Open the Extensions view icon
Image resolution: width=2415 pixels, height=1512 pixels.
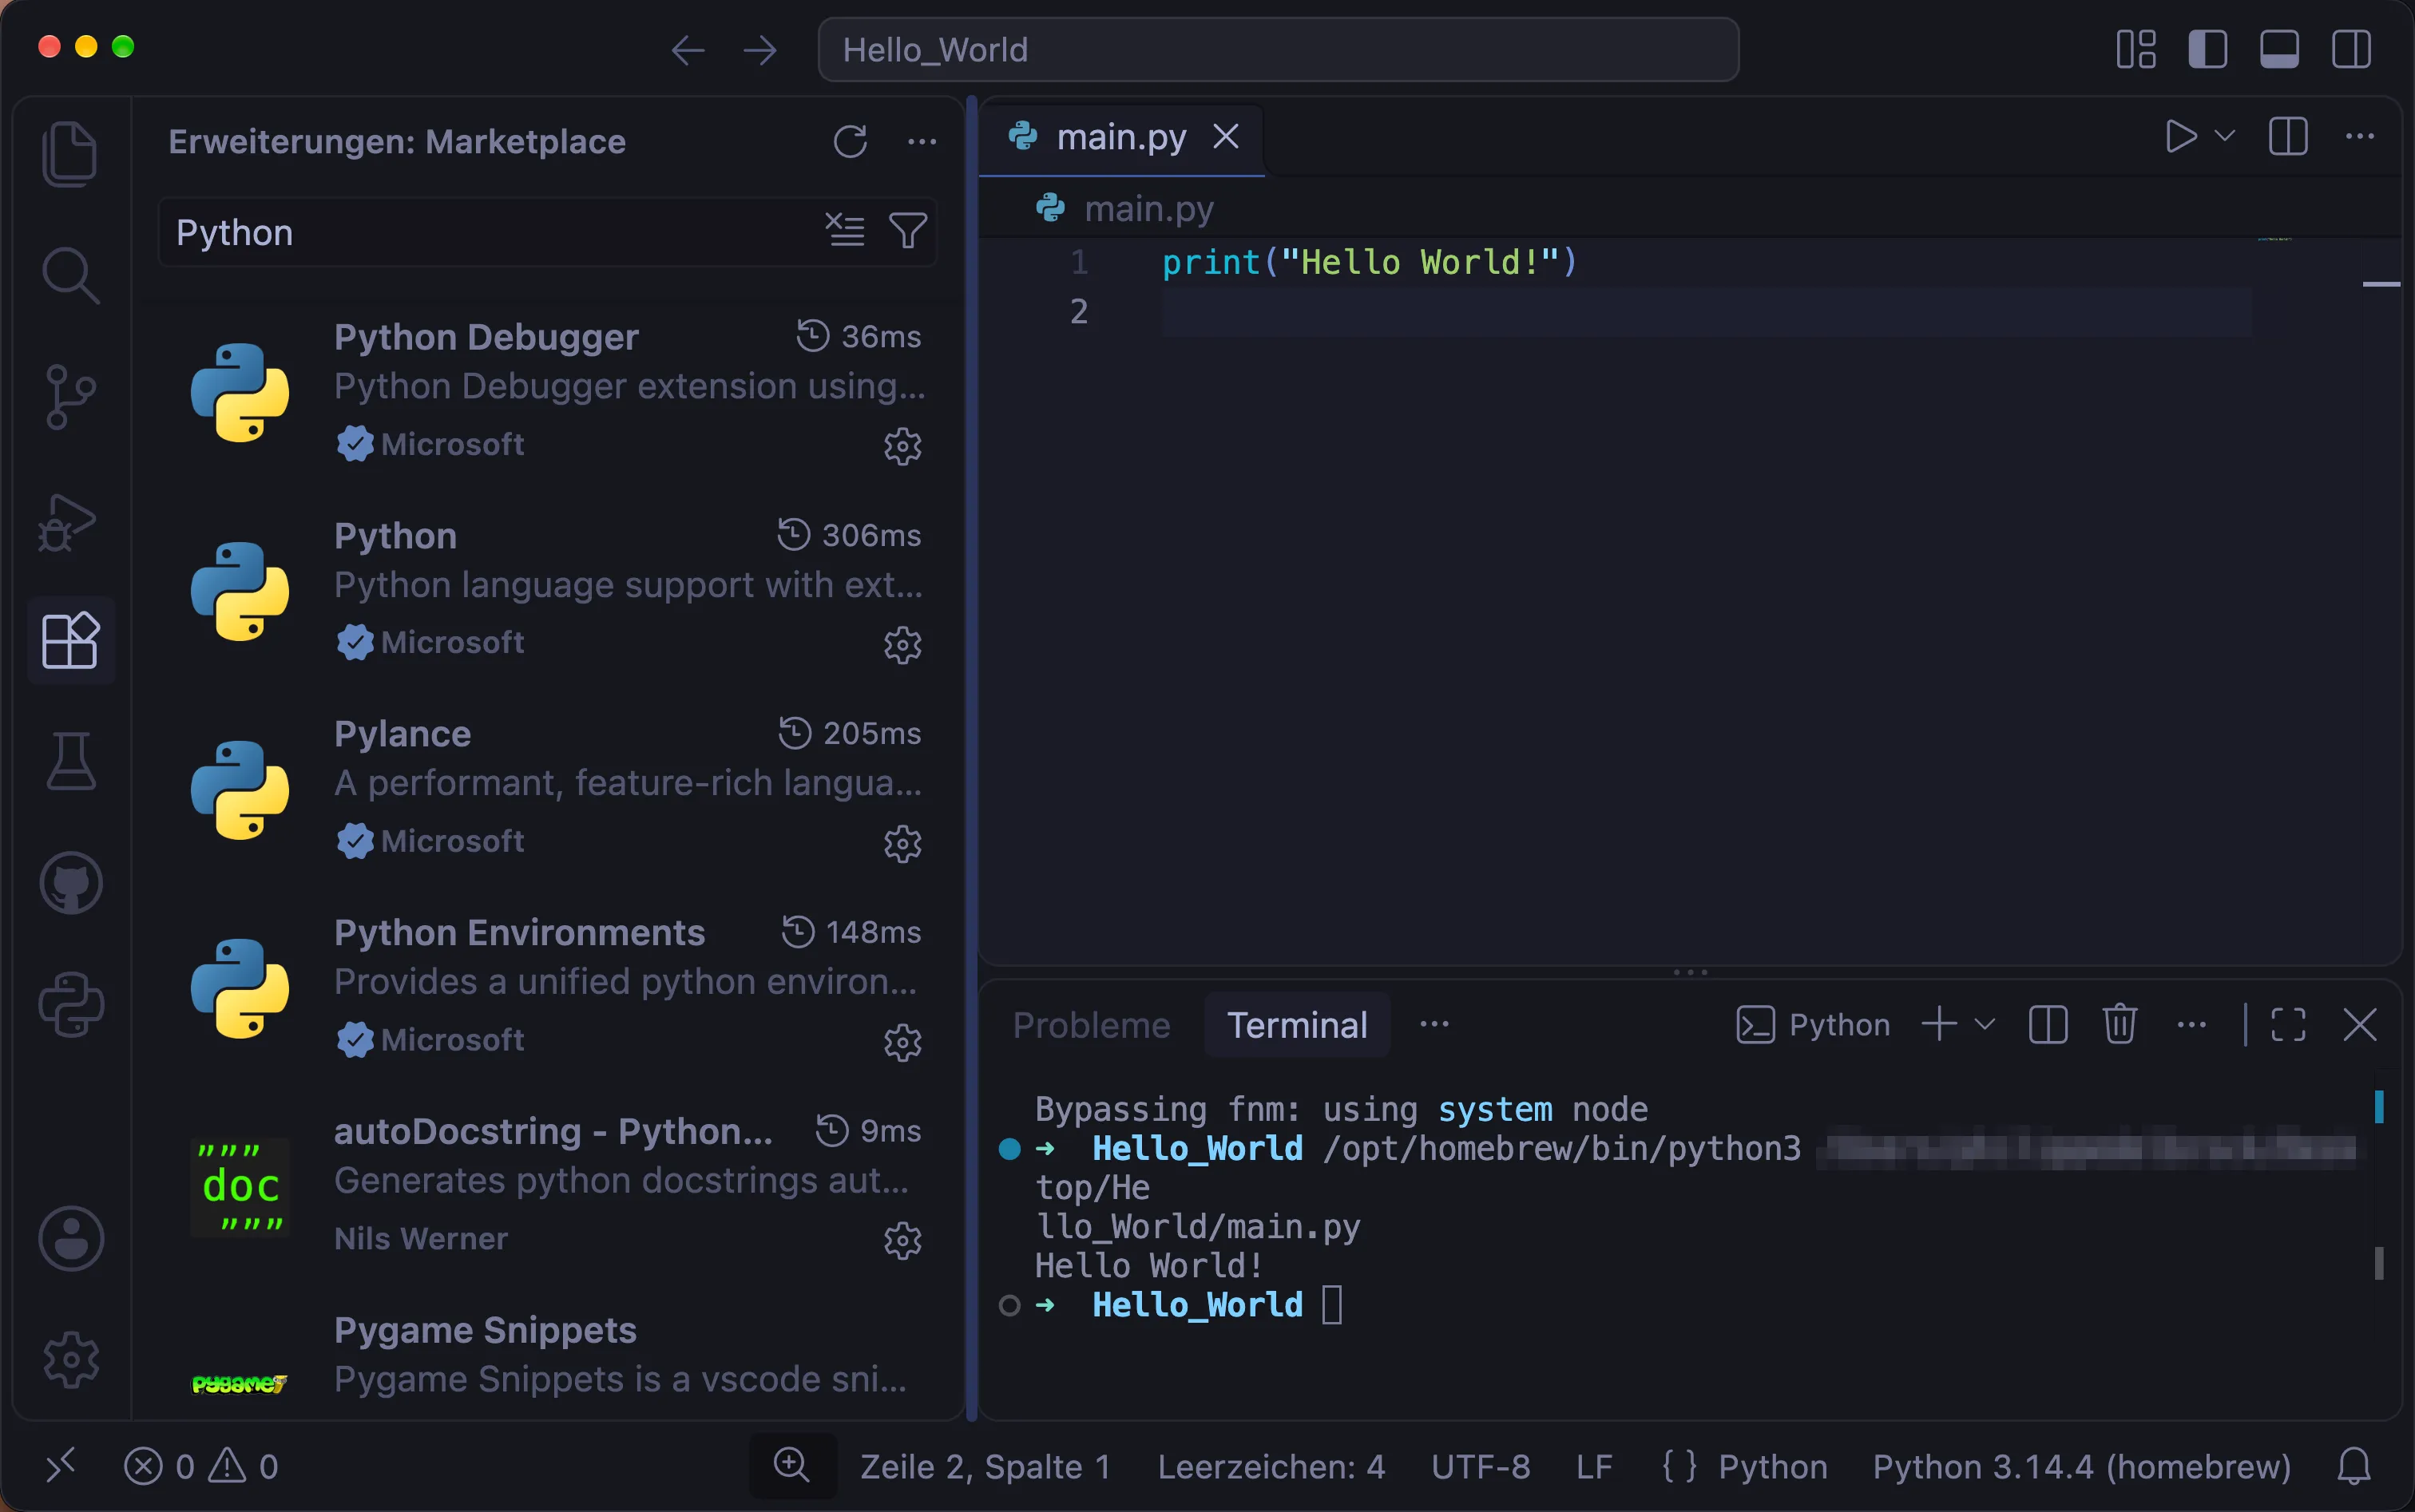click(x=71, y=640)
